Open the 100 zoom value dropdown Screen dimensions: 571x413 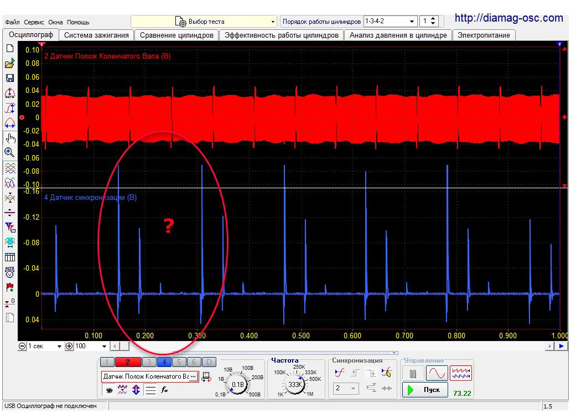104,347
